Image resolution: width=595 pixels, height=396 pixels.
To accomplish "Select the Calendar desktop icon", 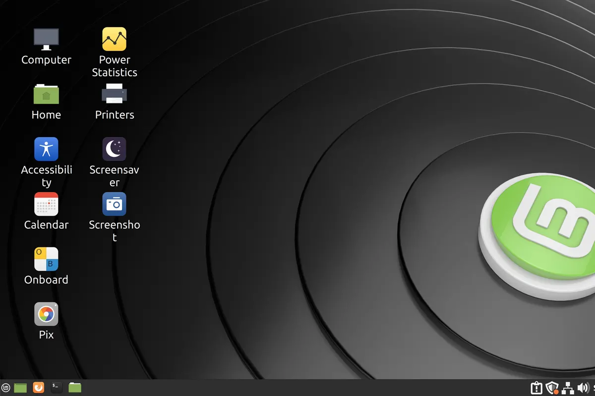I will pyautogui.click(x=46, y=204).
